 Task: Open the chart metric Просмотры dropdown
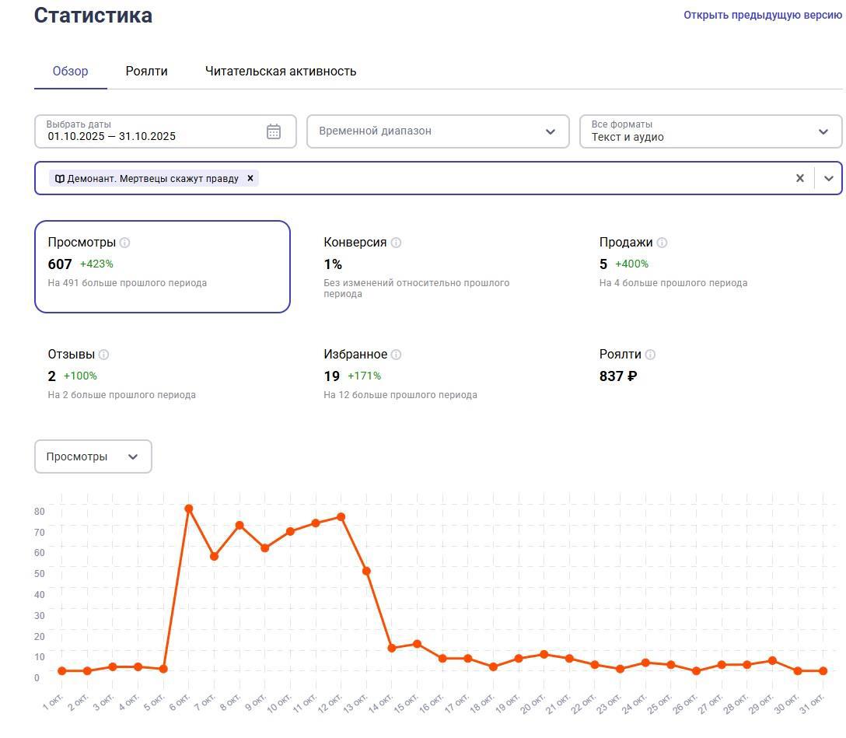click(93, 456)
